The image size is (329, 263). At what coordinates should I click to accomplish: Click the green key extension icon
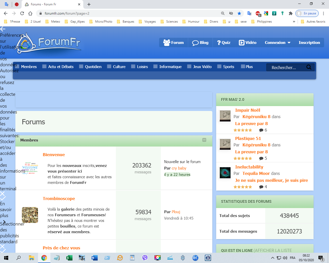[282, 13]
